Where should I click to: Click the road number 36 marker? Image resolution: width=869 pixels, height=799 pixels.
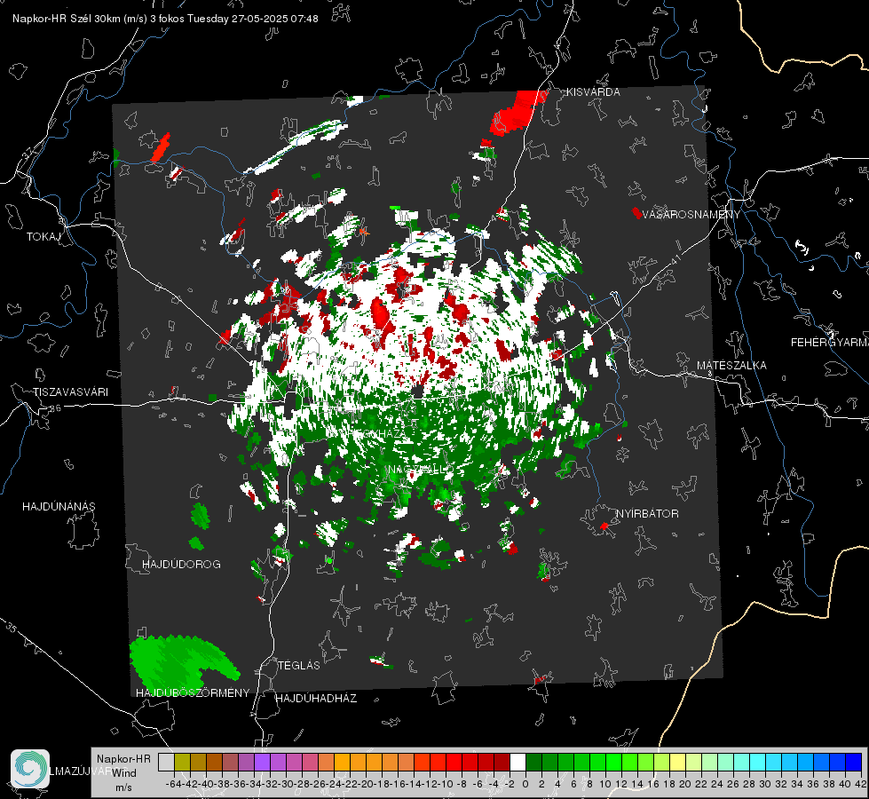55,408
